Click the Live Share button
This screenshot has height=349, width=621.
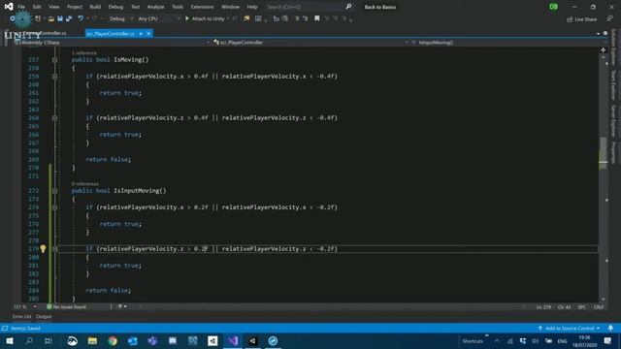(582, 19)
